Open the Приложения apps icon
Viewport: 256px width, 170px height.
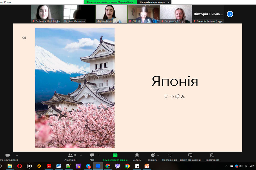(x=170, y=155)
